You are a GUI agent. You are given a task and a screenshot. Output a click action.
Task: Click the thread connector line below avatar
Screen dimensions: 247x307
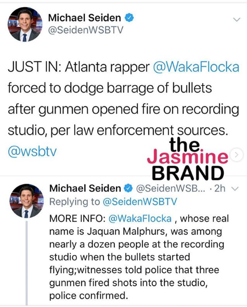(27, 262)
